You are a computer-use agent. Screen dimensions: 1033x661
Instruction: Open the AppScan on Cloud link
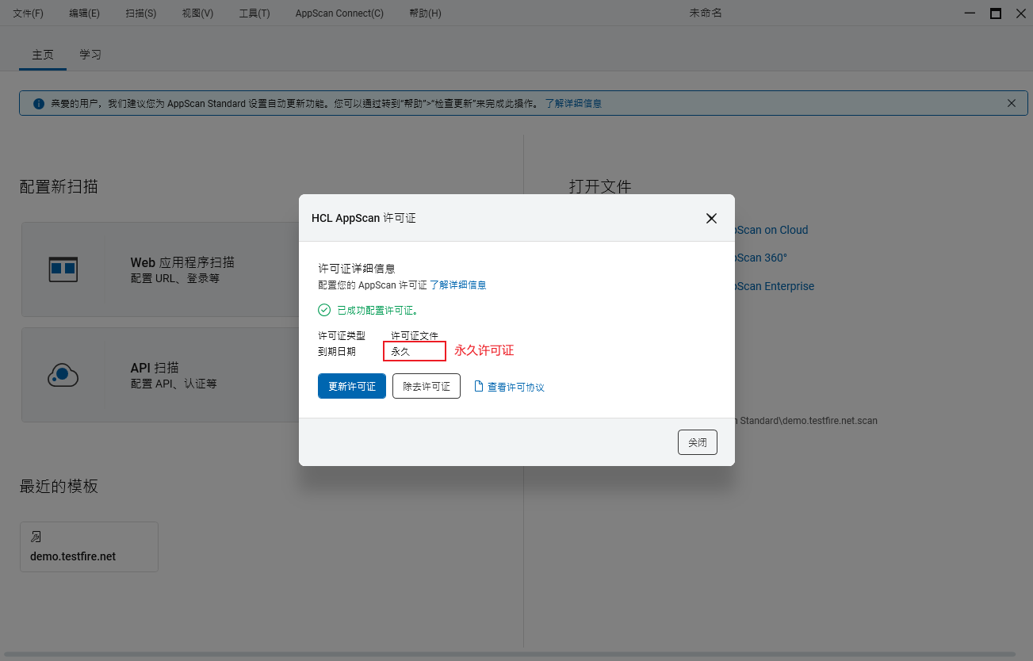[771, 230]
